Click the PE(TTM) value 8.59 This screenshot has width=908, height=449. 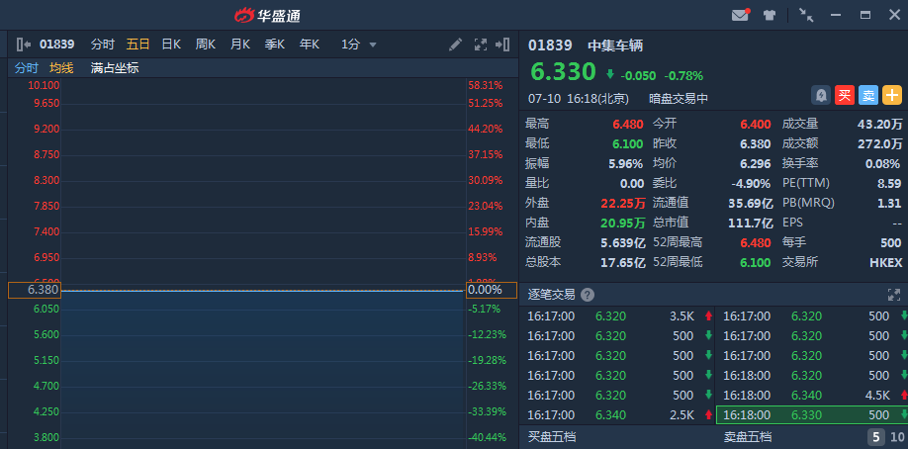(x=889, y=183)
